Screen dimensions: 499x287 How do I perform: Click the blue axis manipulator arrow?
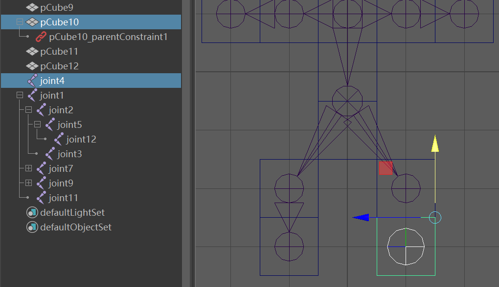click(x=361, y=217)
